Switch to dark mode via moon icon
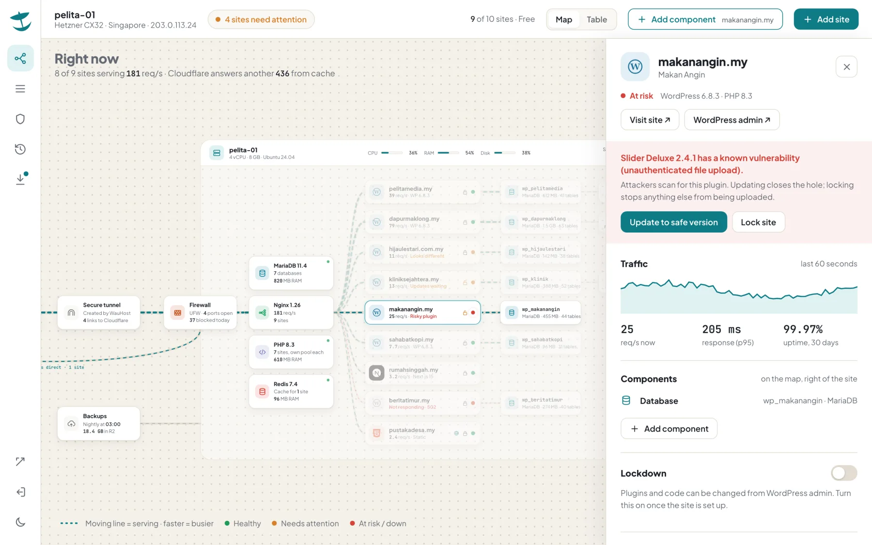The width and height of the screenshot is (872, 545). point(20,522)
